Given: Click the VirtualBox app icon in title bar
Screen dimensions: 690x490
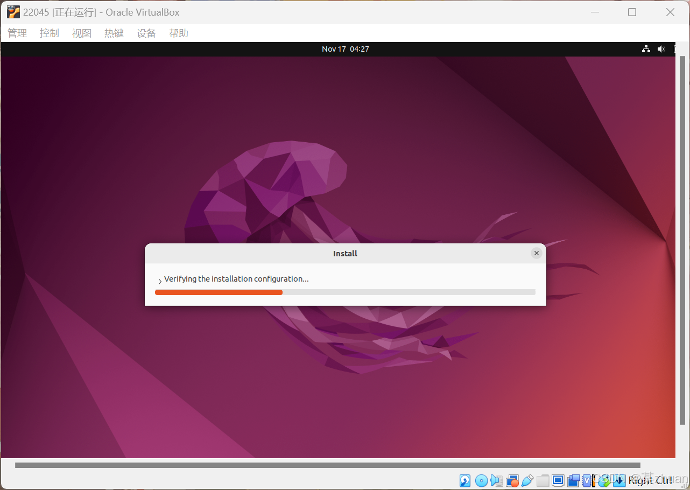Looking at the screenshot, I should click(x=13, y=12).
